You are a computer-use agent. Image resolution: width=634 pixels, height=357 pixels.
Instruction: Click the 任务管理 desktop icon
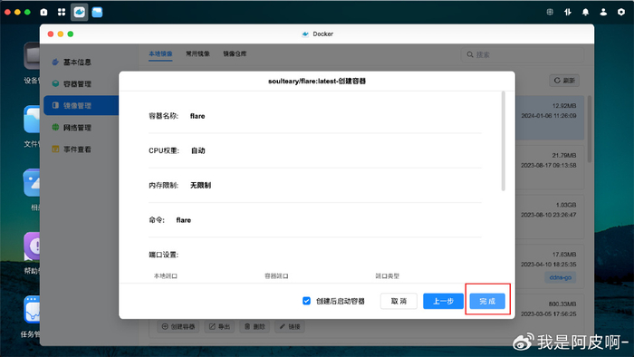pos(32,309)
